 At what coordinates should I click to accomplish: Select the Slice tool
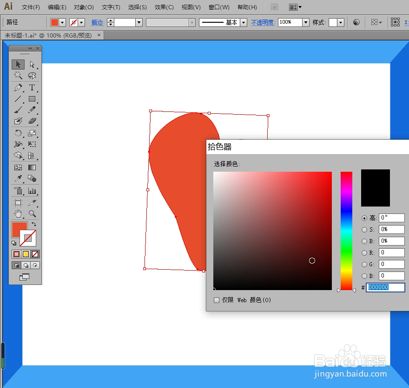coord(32,203)
